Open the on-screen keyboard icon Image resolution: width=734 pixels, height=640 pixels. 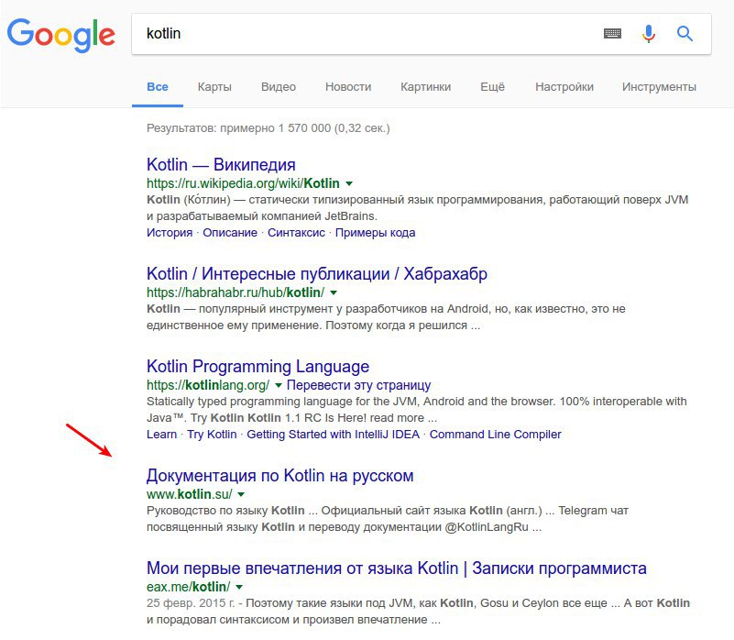(612, 33)
